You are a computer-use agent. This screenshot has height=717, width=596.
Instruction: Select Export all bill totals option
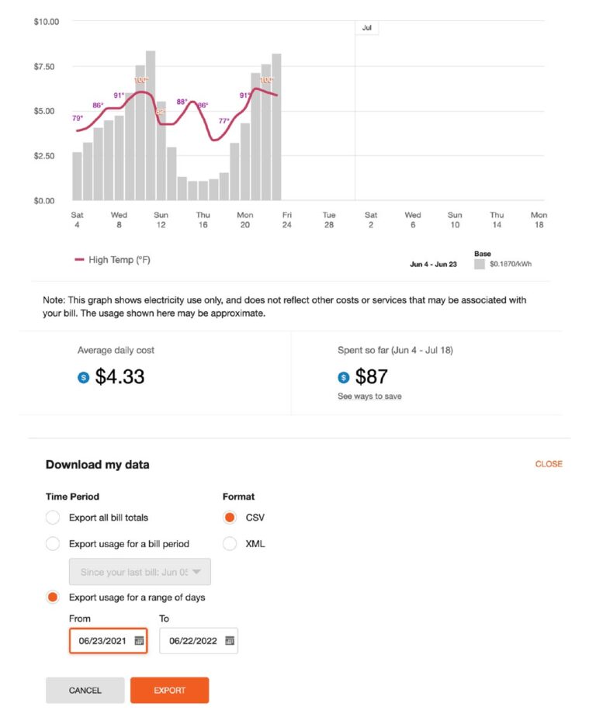[x=53, y=518]
